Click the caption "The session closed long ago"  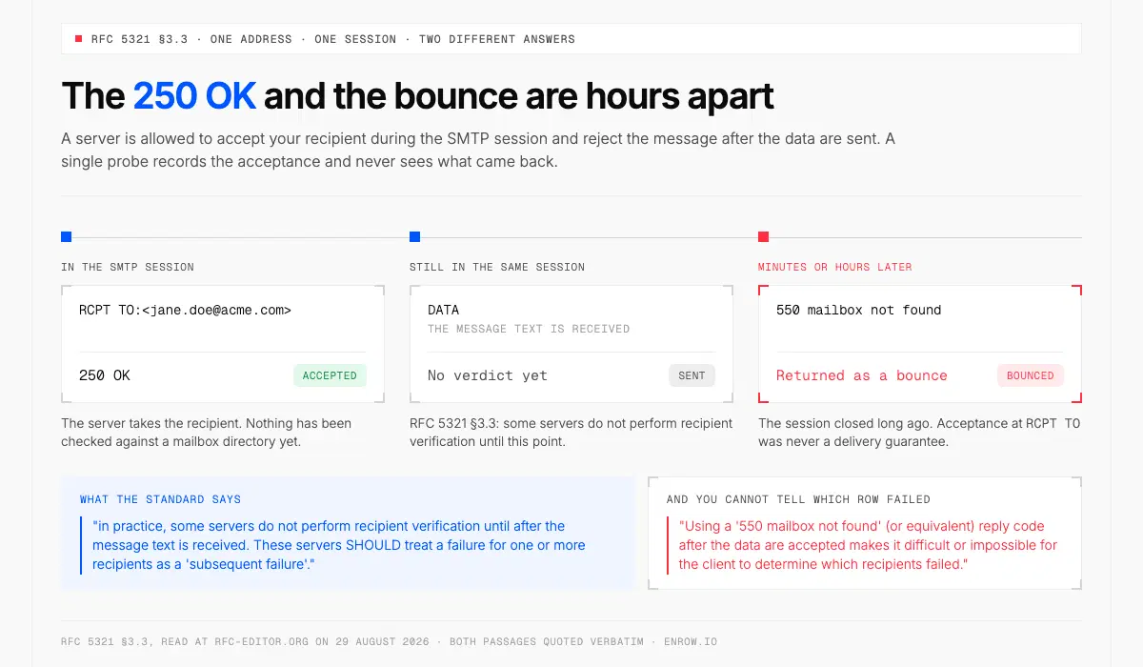919,432
